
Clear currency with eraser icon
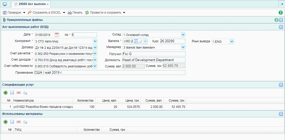click(140, 41)
